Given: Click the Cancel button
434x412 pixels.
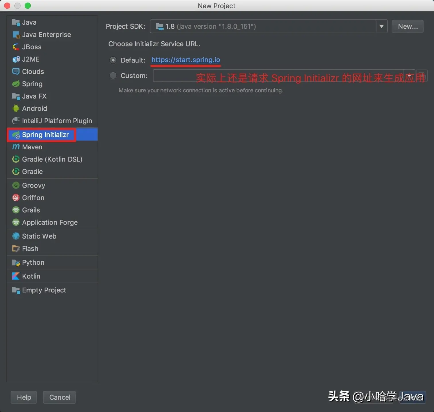Looking at the screenshot, I should click(x=59, y=397).
